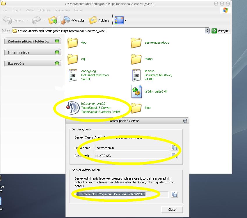The height and width of the screenshot is (218, 247).
Task: Select the changelog file name text
Action: pyautogui.click(x=88, y=71)
